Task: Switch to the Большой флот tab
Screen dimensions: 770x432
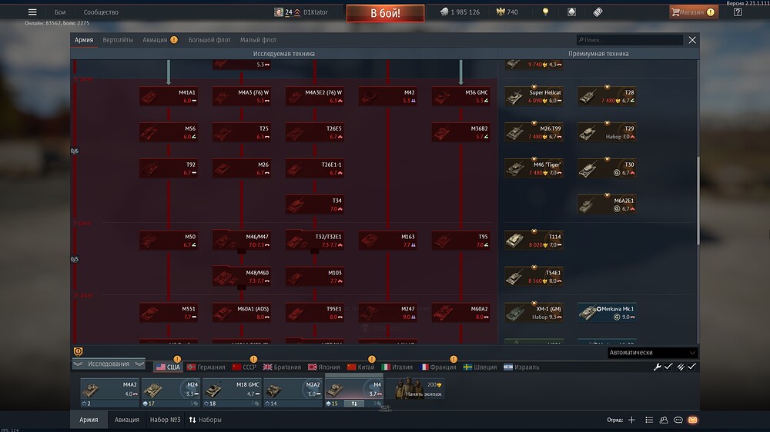Action: point(209,40)
